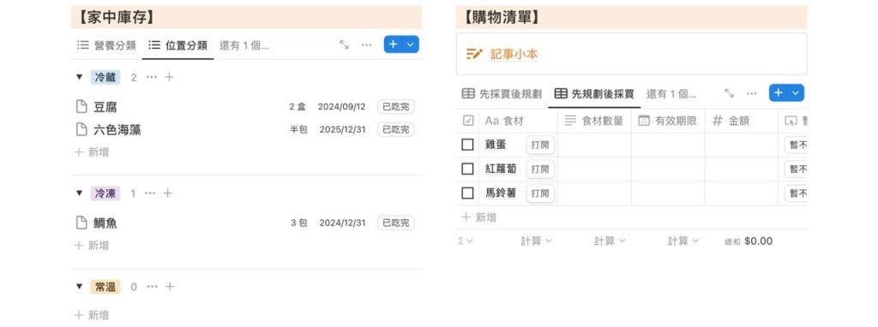Select the 先規劃後採買 view tab
878x327 pixels.
594,94
